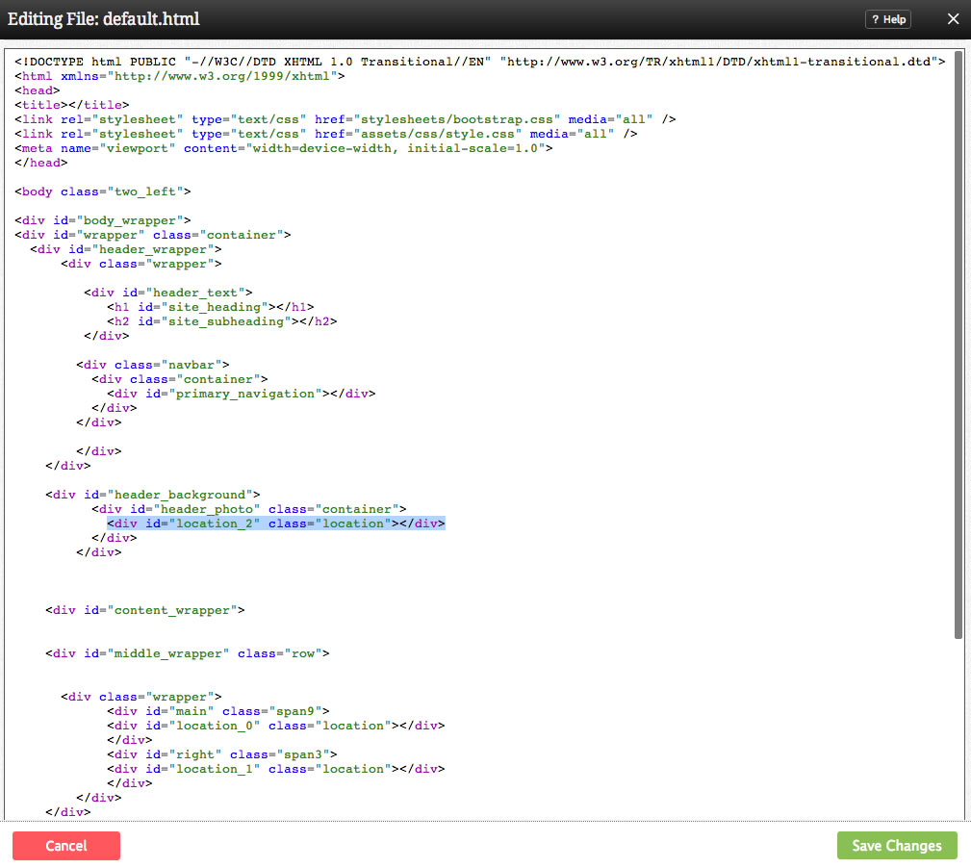Image resolution: width=971 pixels, height=868 pixels.
Task: Click the body class two_left line
Action: point(102,191)
